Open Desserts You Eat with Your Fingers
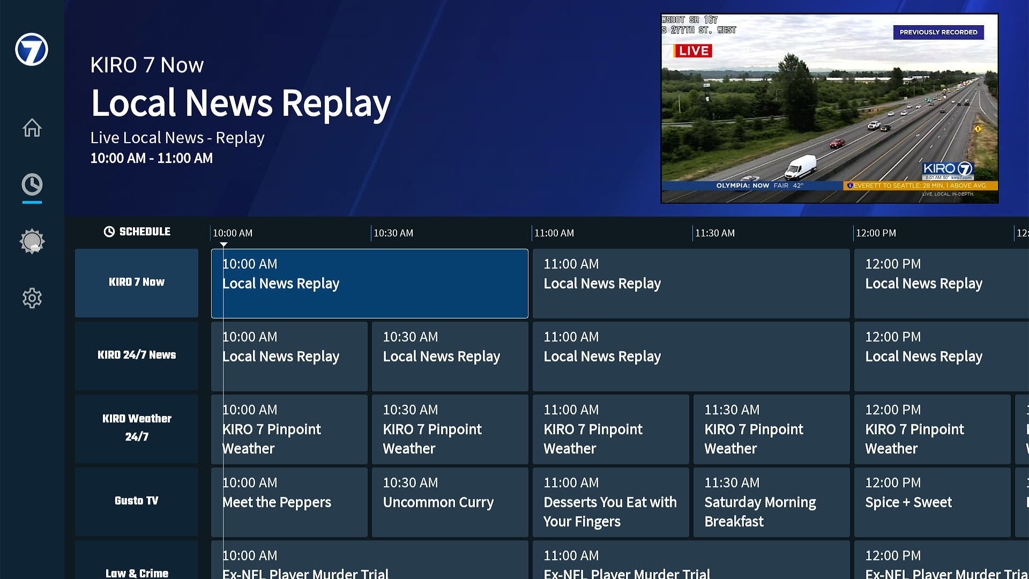Screen dimensions: 1029x579 [610, 502]
